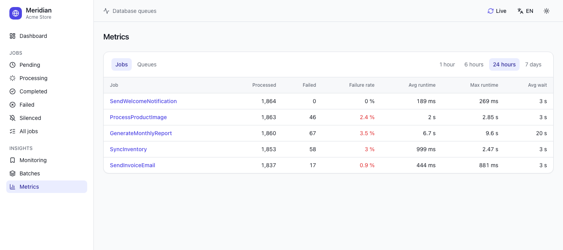Click the activity pulse icon beside Database queues
This screenshot has width=563, height=250.
pyautogui.click(x=106, y=11)
